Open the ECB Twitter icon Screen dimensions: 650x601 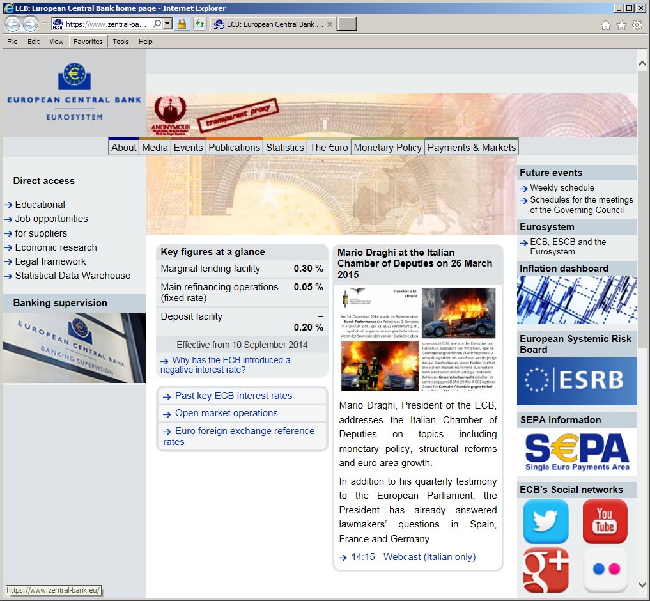[x=545, y=521]
